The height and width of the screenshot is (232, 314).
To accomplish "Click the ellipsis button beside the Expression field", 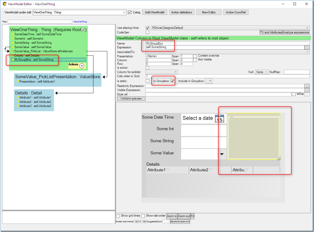I will tap(307, 47).
